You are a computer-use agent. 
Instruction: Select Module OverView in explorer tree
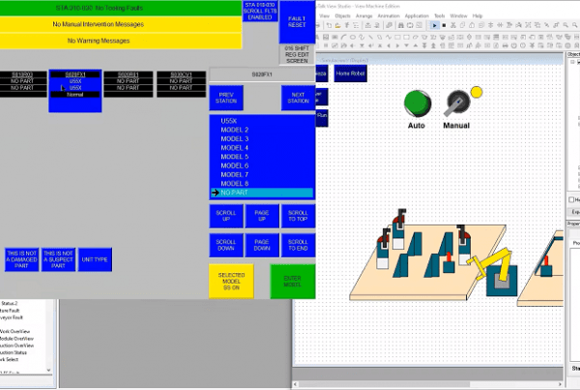(16, 339)
